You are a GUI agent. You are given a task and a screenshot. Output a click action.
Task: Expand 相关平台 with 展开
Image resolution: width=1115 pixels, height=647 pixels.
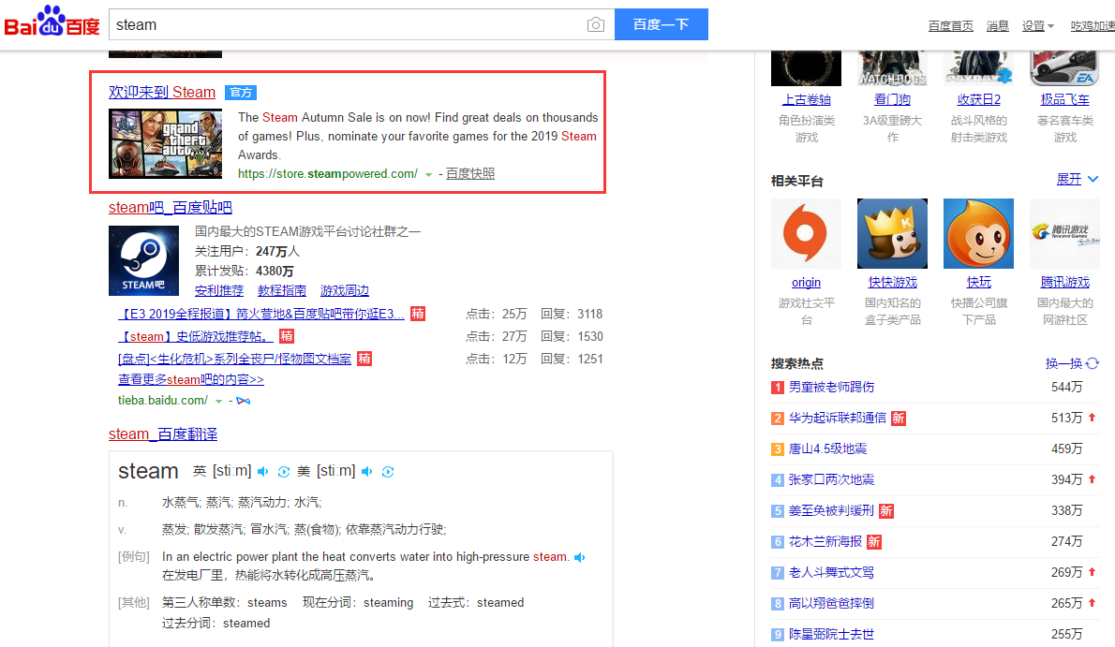coord(1078,179)
